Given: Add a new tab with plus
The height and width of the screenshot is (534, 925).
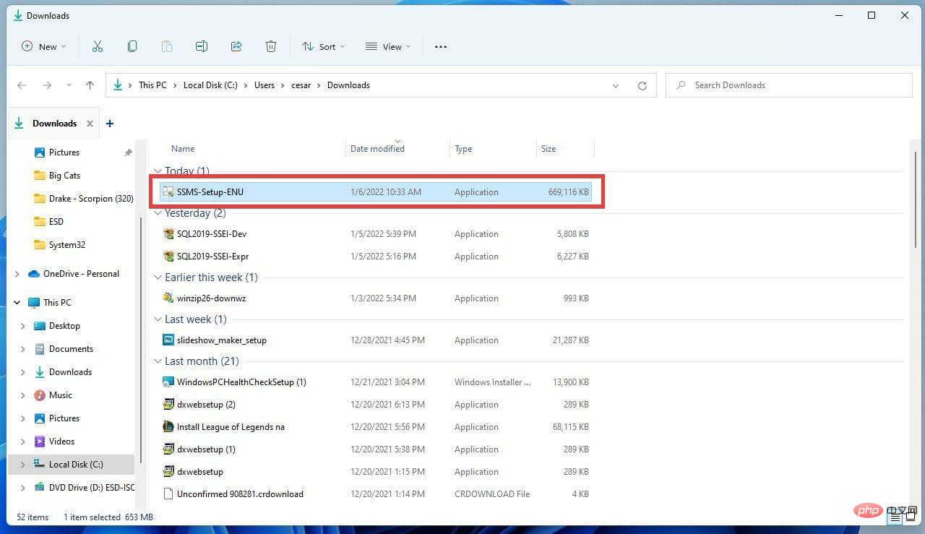Looking at the screenshot, I should [x=110, y=124].
